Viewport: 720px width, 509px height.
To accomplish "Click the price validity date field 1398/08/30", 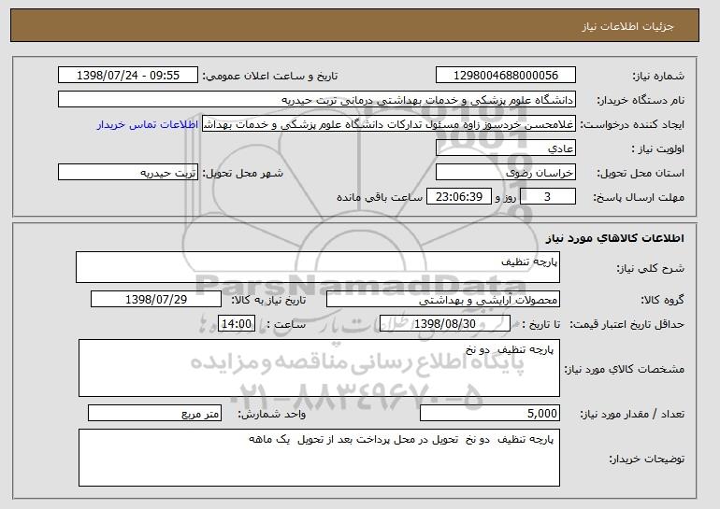I will [x=445, y=324].
